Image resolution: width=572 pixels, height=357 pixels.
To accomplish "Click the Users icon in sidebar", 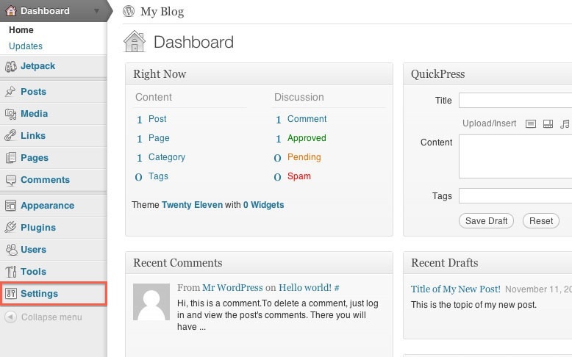I will pyautogui.click(x=10, y=250).
